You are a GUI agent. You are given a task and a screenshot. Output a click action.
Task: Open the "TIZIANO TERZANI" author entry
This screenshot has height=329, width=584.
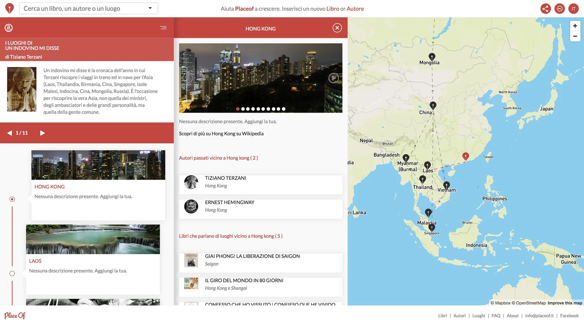(261, 184)
